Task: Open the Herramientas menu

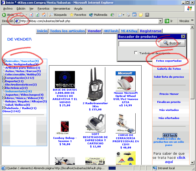Action: tap(62, 9)
